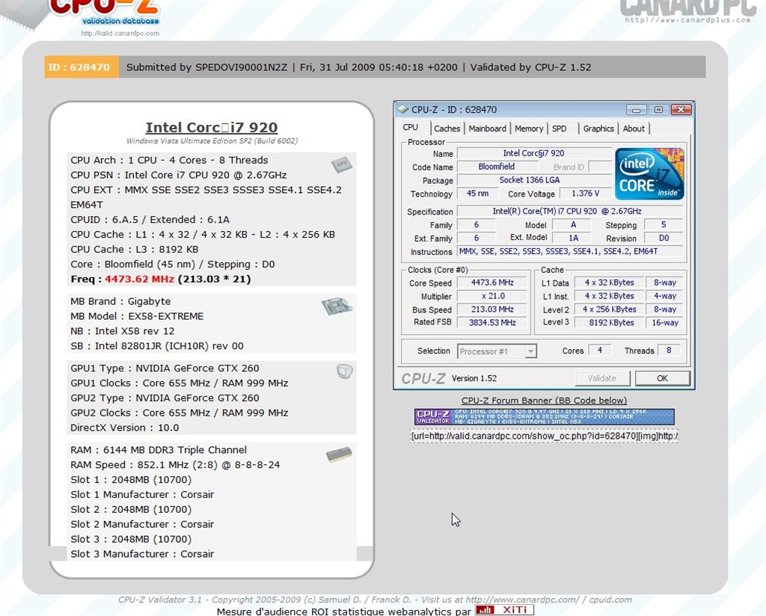Click the CPU-Z validator forum banner image

[x=545, y=417]
